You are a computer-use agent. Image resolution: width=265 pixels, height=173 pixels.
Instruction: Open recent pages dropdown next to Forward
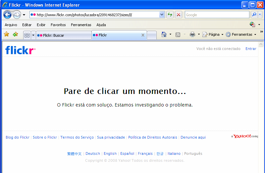pos(24,15)
